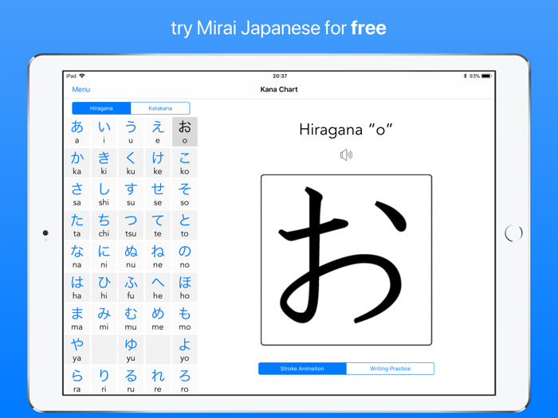
Task: Switch to the Hiragana tab
Action: [x=101, y=108]
